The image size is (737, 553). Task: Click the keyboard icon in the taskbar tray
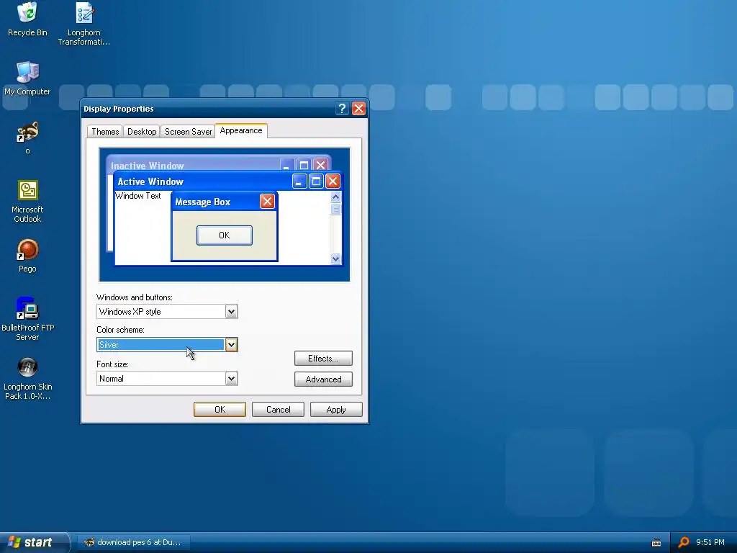click(x=656, y=543)
